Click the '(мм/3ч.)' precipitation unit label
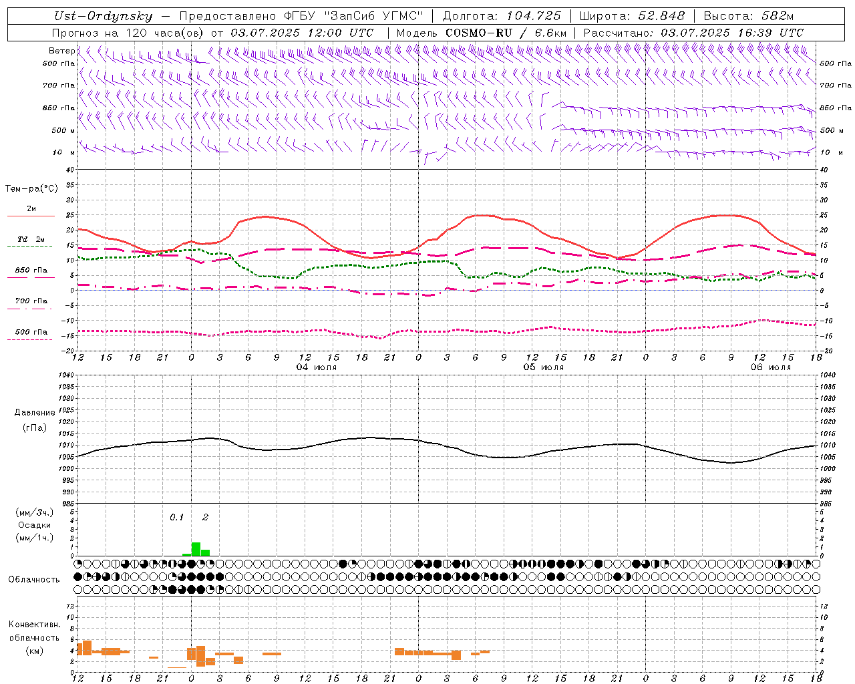 point(34,512)
